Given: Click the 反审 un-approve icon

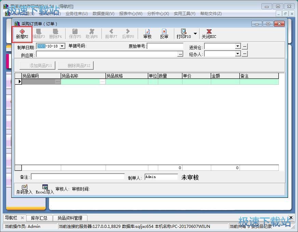Looking at the screenshot, I should (x=164, y=33).
